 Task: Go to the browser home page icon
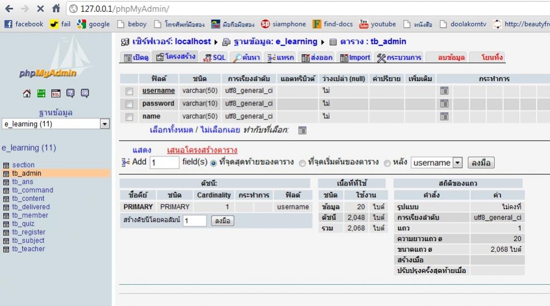pyautogui.click(x=56, y=8)
